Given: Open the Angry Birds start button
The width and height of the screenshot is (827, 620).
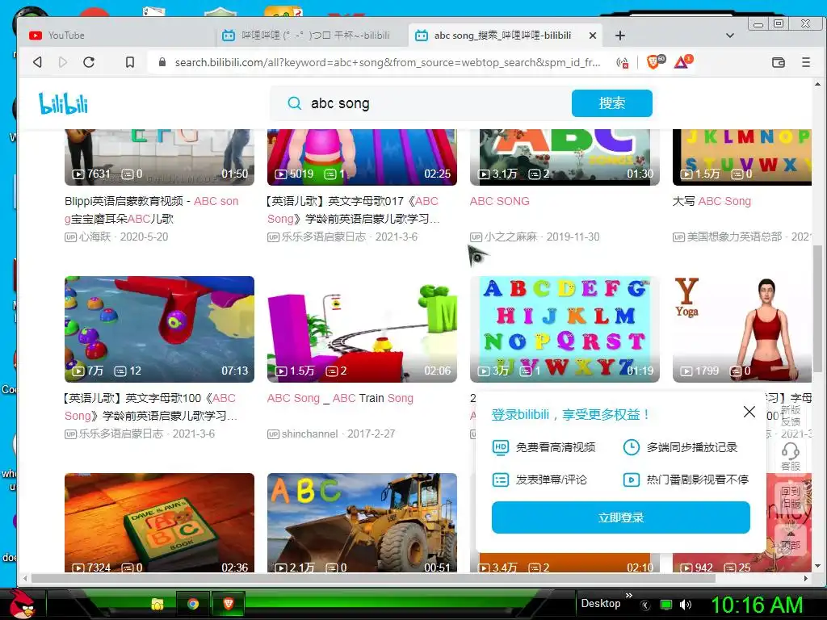Looking at the screenshot, I should [x=21, y=604].
